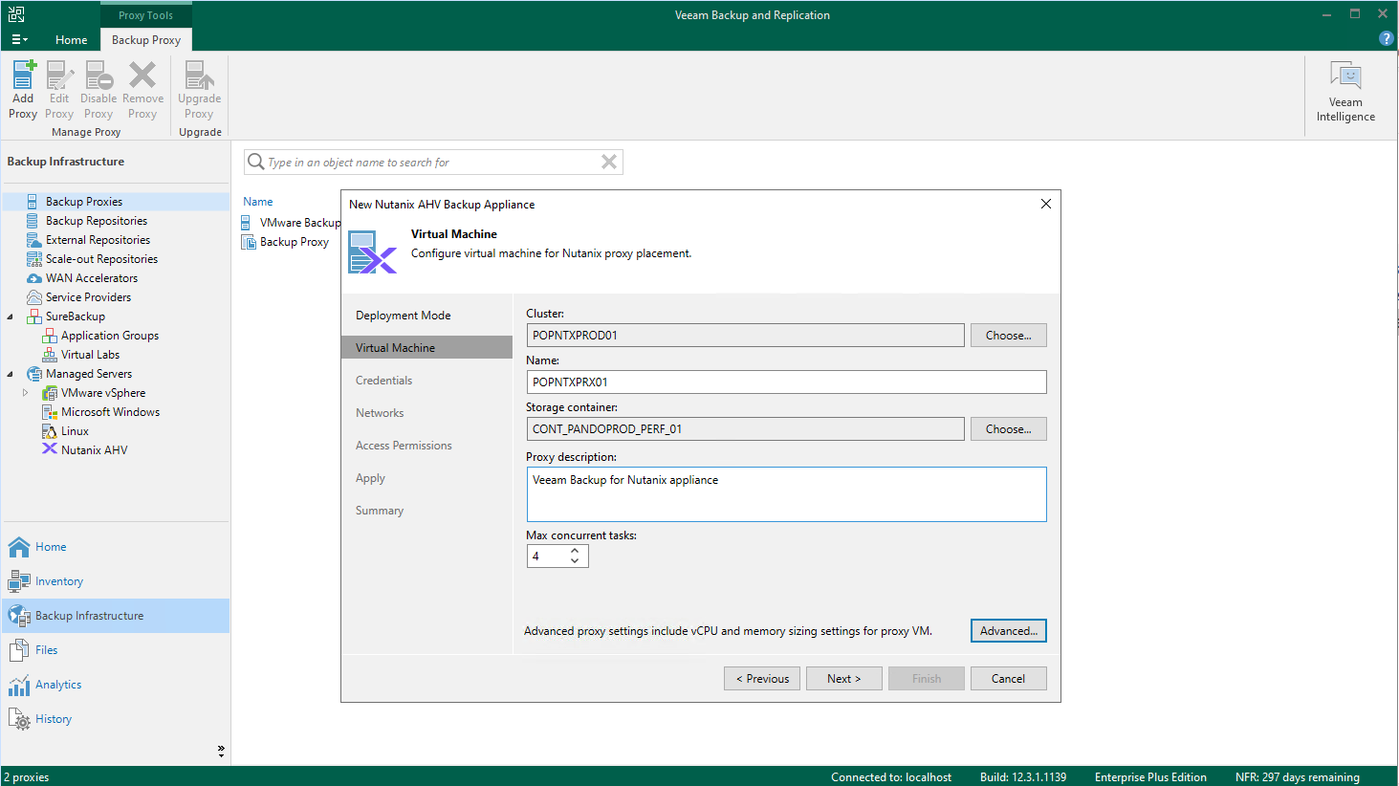Click the Cluster field POPNTXPROD01

(x=745, y=336)
